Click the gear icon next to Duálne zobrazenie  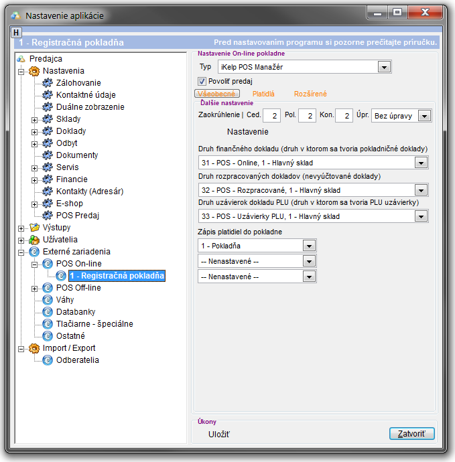47,107
